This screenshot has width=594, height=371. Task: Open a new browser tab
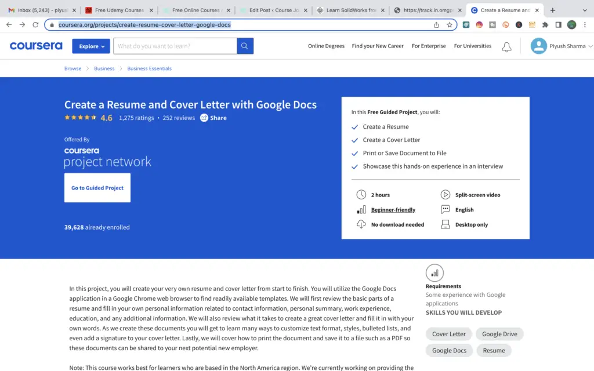pyautogui.click(x=553, y=10)
